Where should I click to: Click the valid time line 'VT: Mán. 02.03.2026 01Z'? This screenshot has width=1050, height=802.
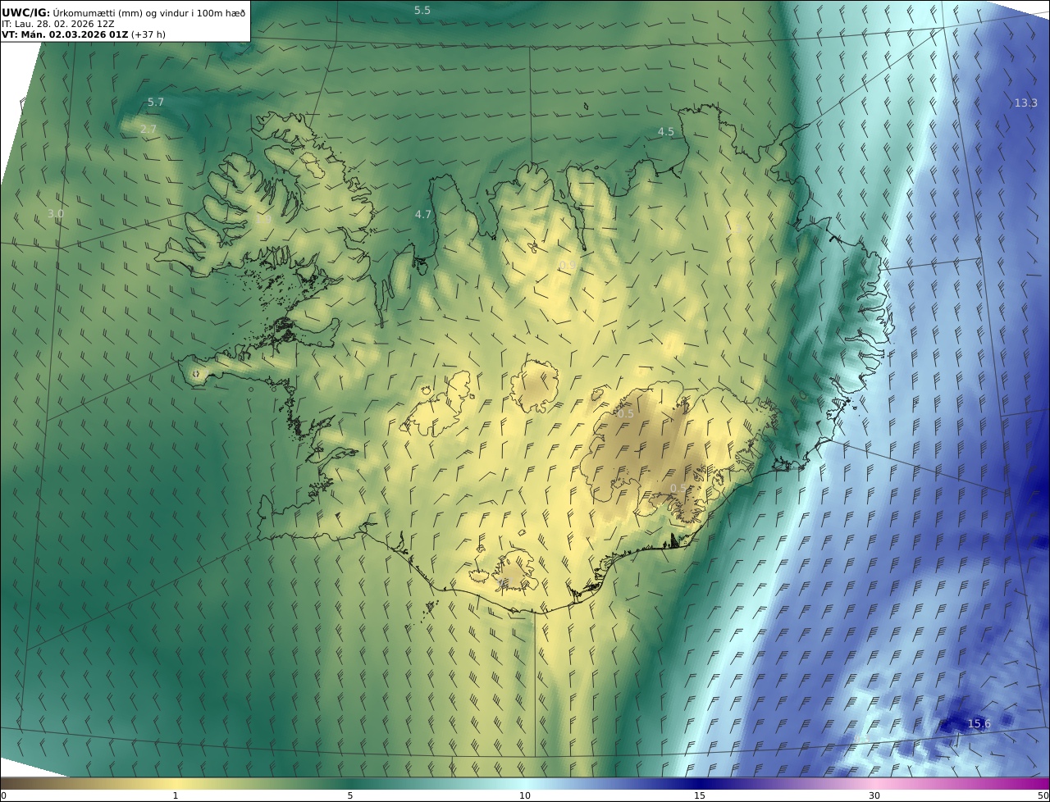(65, 34)
